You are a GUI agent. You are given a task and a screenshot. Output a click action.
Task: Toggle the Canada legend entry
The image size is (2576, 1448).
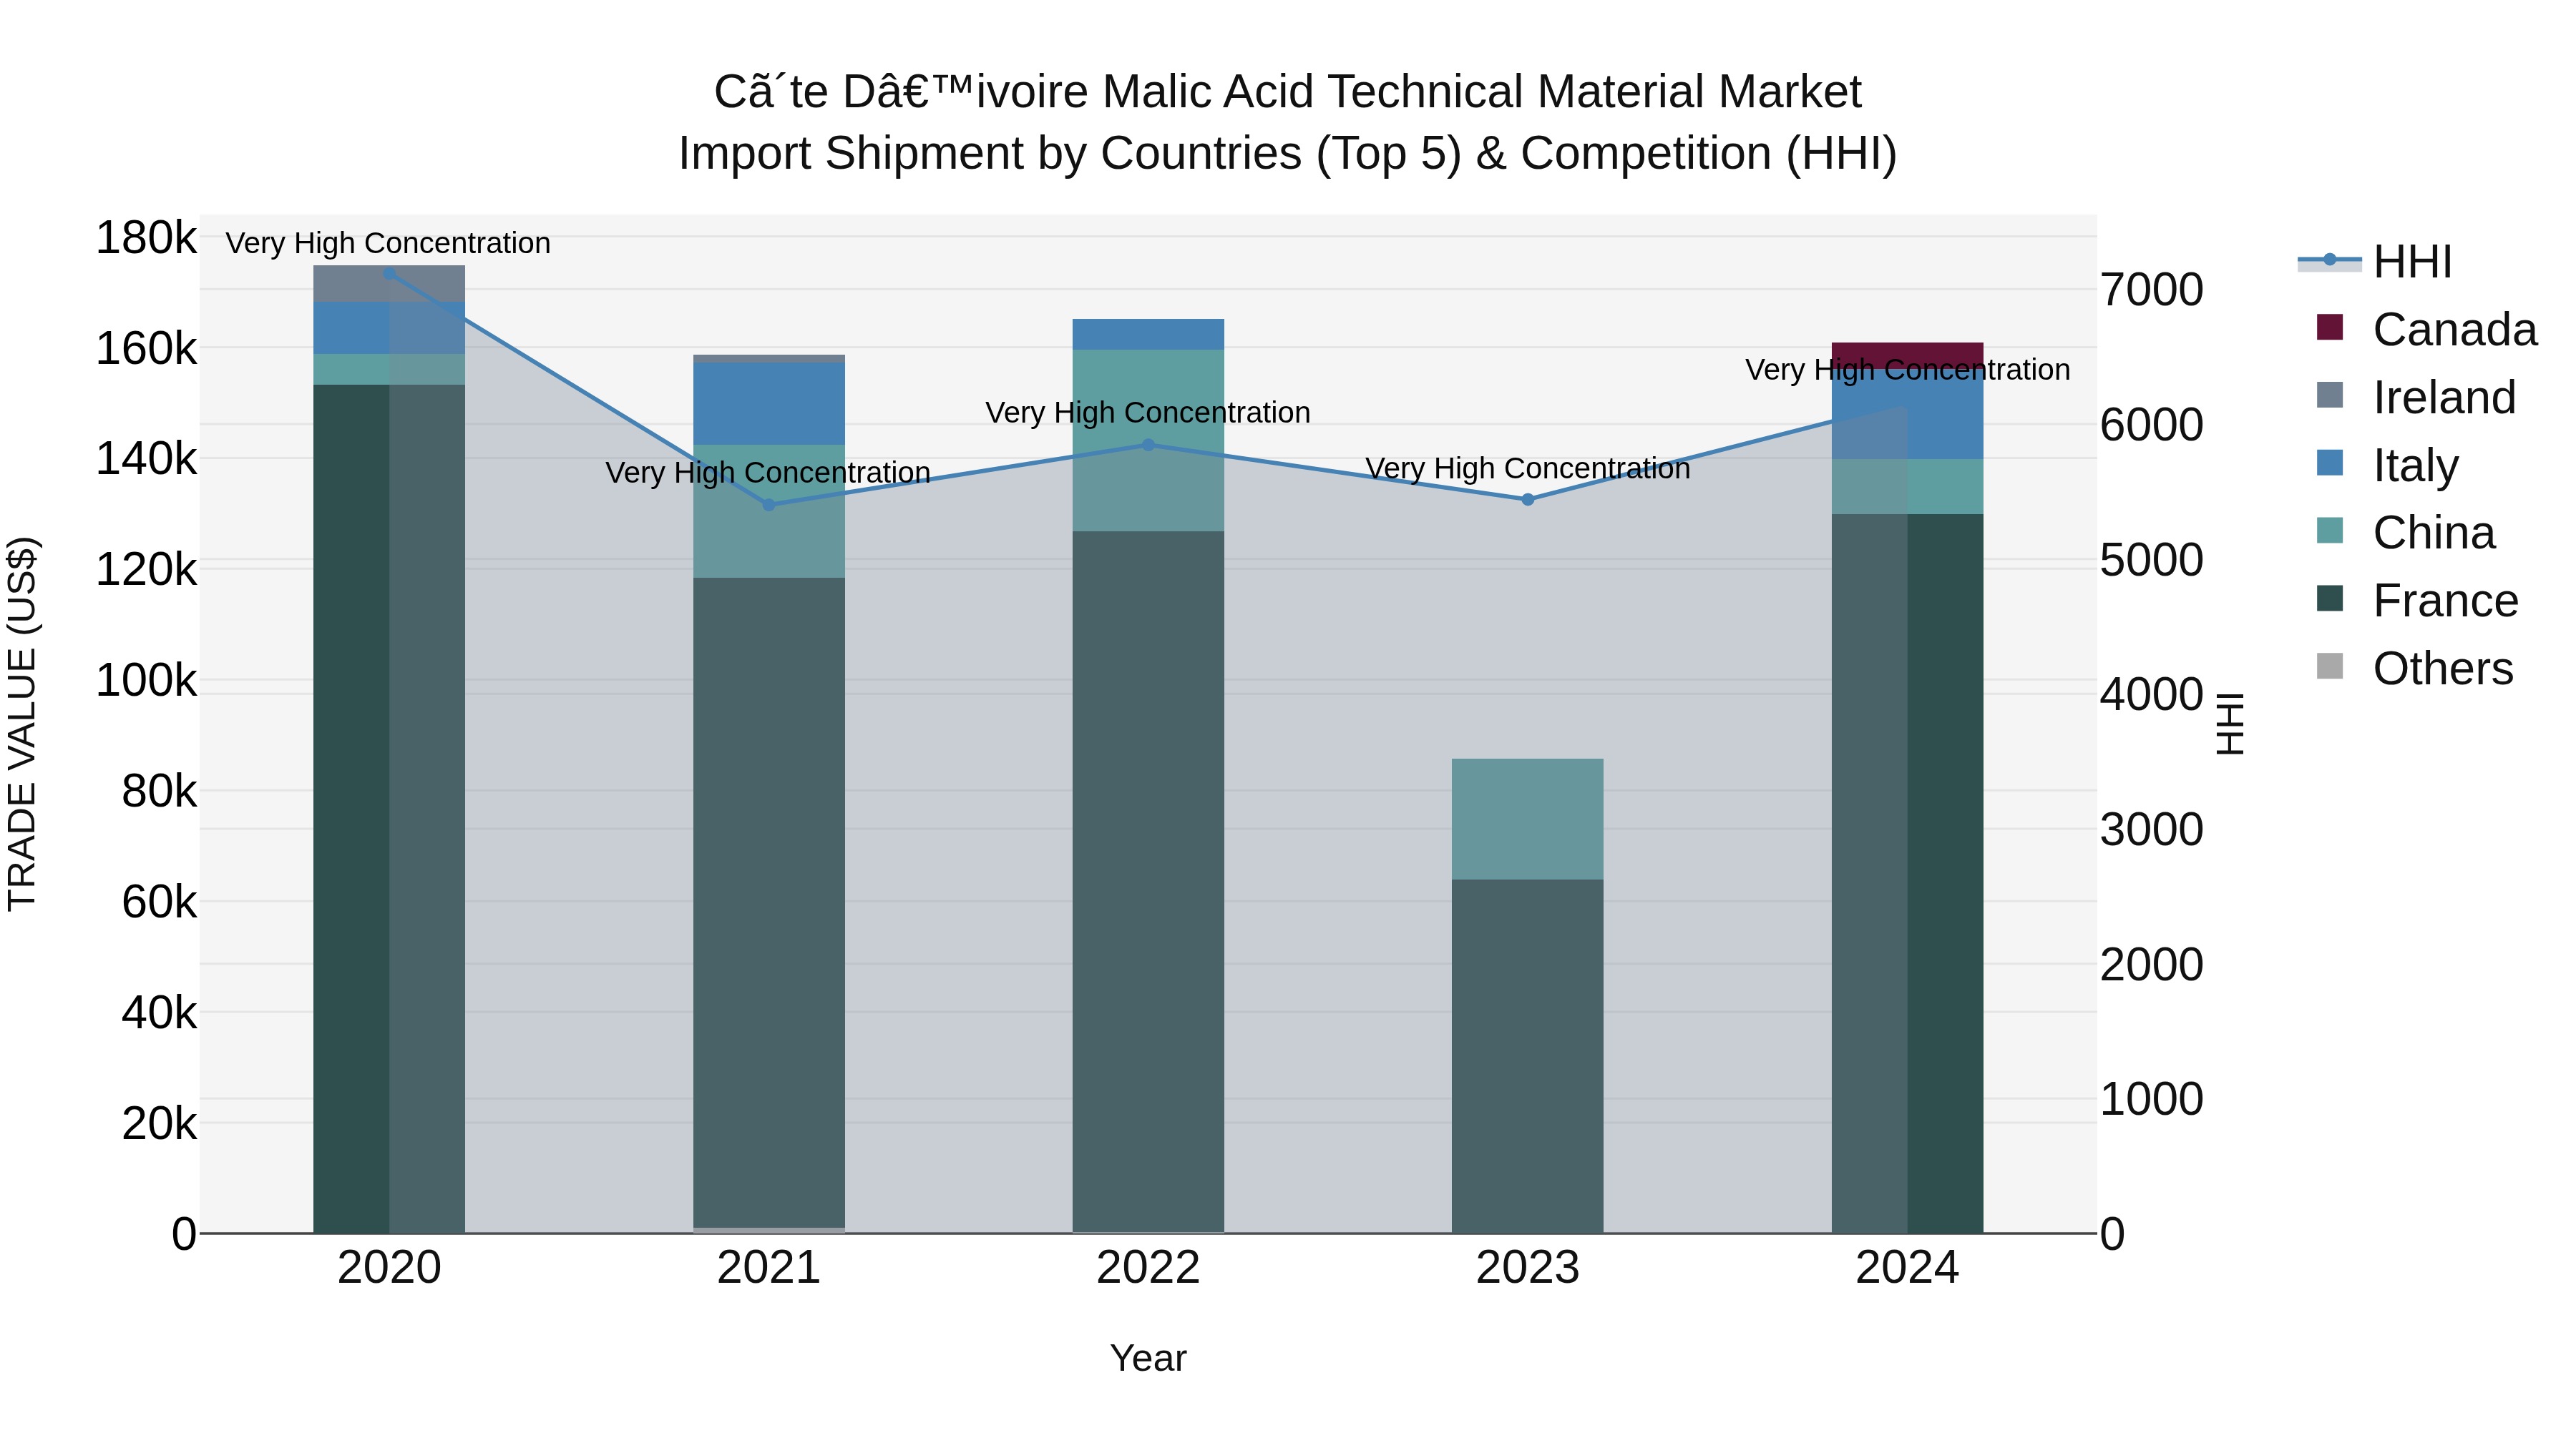pyautogui.click(x=2426, y=329)
